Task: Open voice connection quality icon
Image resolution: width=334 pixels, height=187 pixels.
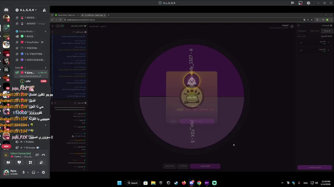Action: point(6,155)
